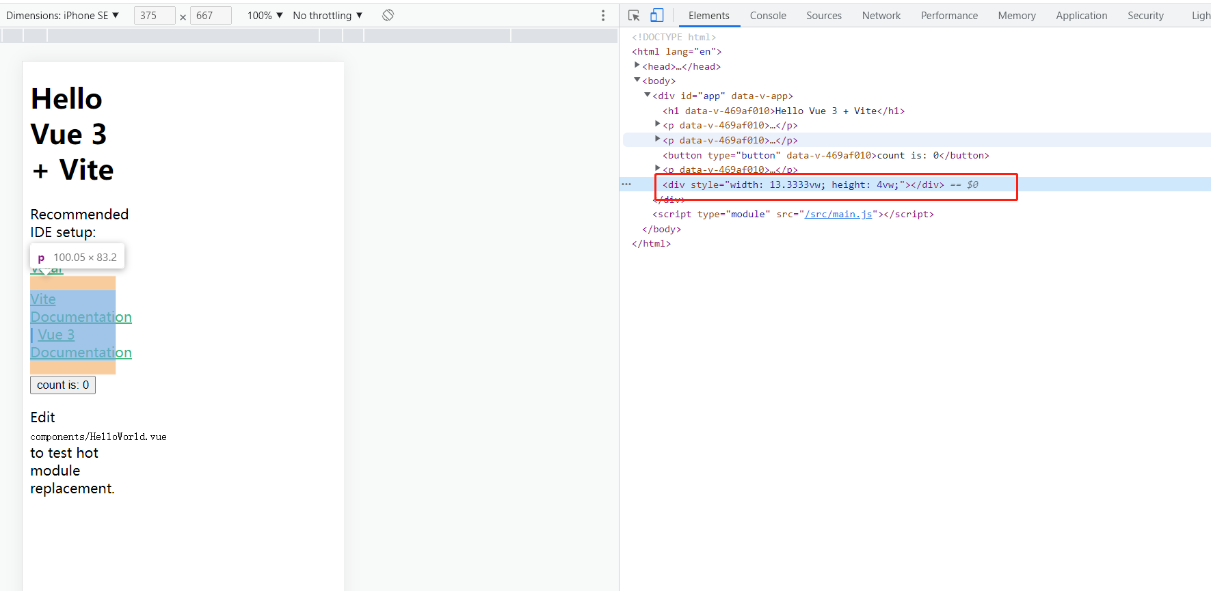
Task: Switch to the Console tab
Action: (x=768, y=15)
